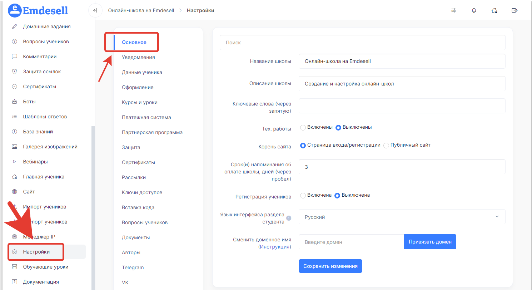
Task: Click the info icon near Язык интерфейса
Action: coord(289,218)
